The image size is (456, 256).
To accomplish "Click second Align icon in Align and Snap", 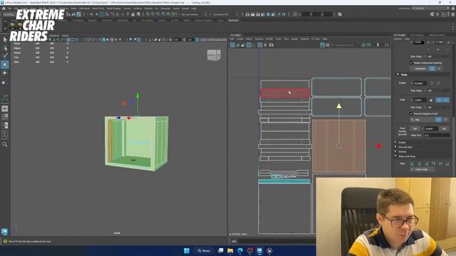I will [x=419, y=164].
